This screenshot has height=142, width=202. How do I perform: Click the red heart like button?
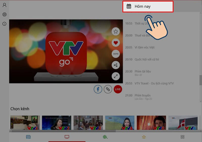(116, 43)
